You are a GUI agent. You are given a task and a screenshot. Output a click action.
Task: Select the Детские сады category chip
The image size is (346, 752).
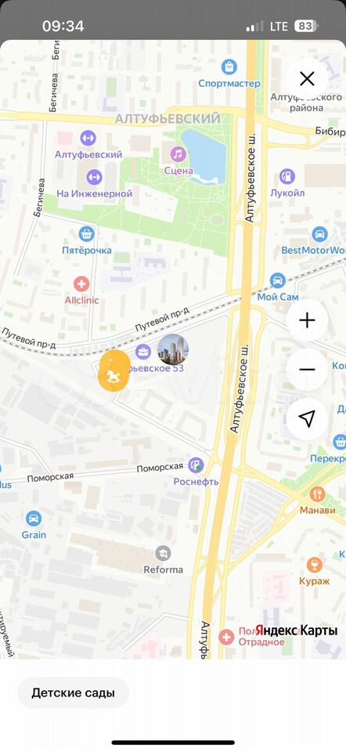click(74, 693)
